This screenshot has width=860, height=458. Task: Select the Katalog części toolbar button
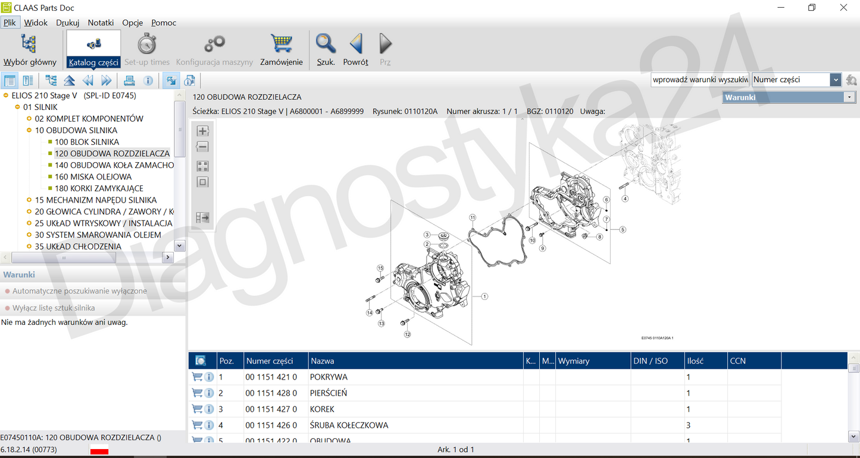pyautogui.click(x=93, y=49)
